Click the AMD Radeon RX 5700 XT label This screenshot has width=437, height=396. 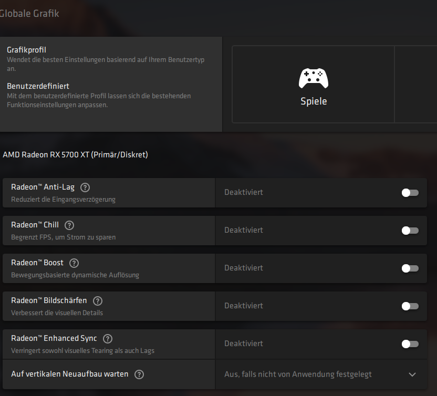[75, 154]
